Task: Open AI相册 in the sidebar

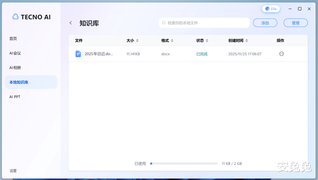Action: pyautogui.click(x=15, y=68)
